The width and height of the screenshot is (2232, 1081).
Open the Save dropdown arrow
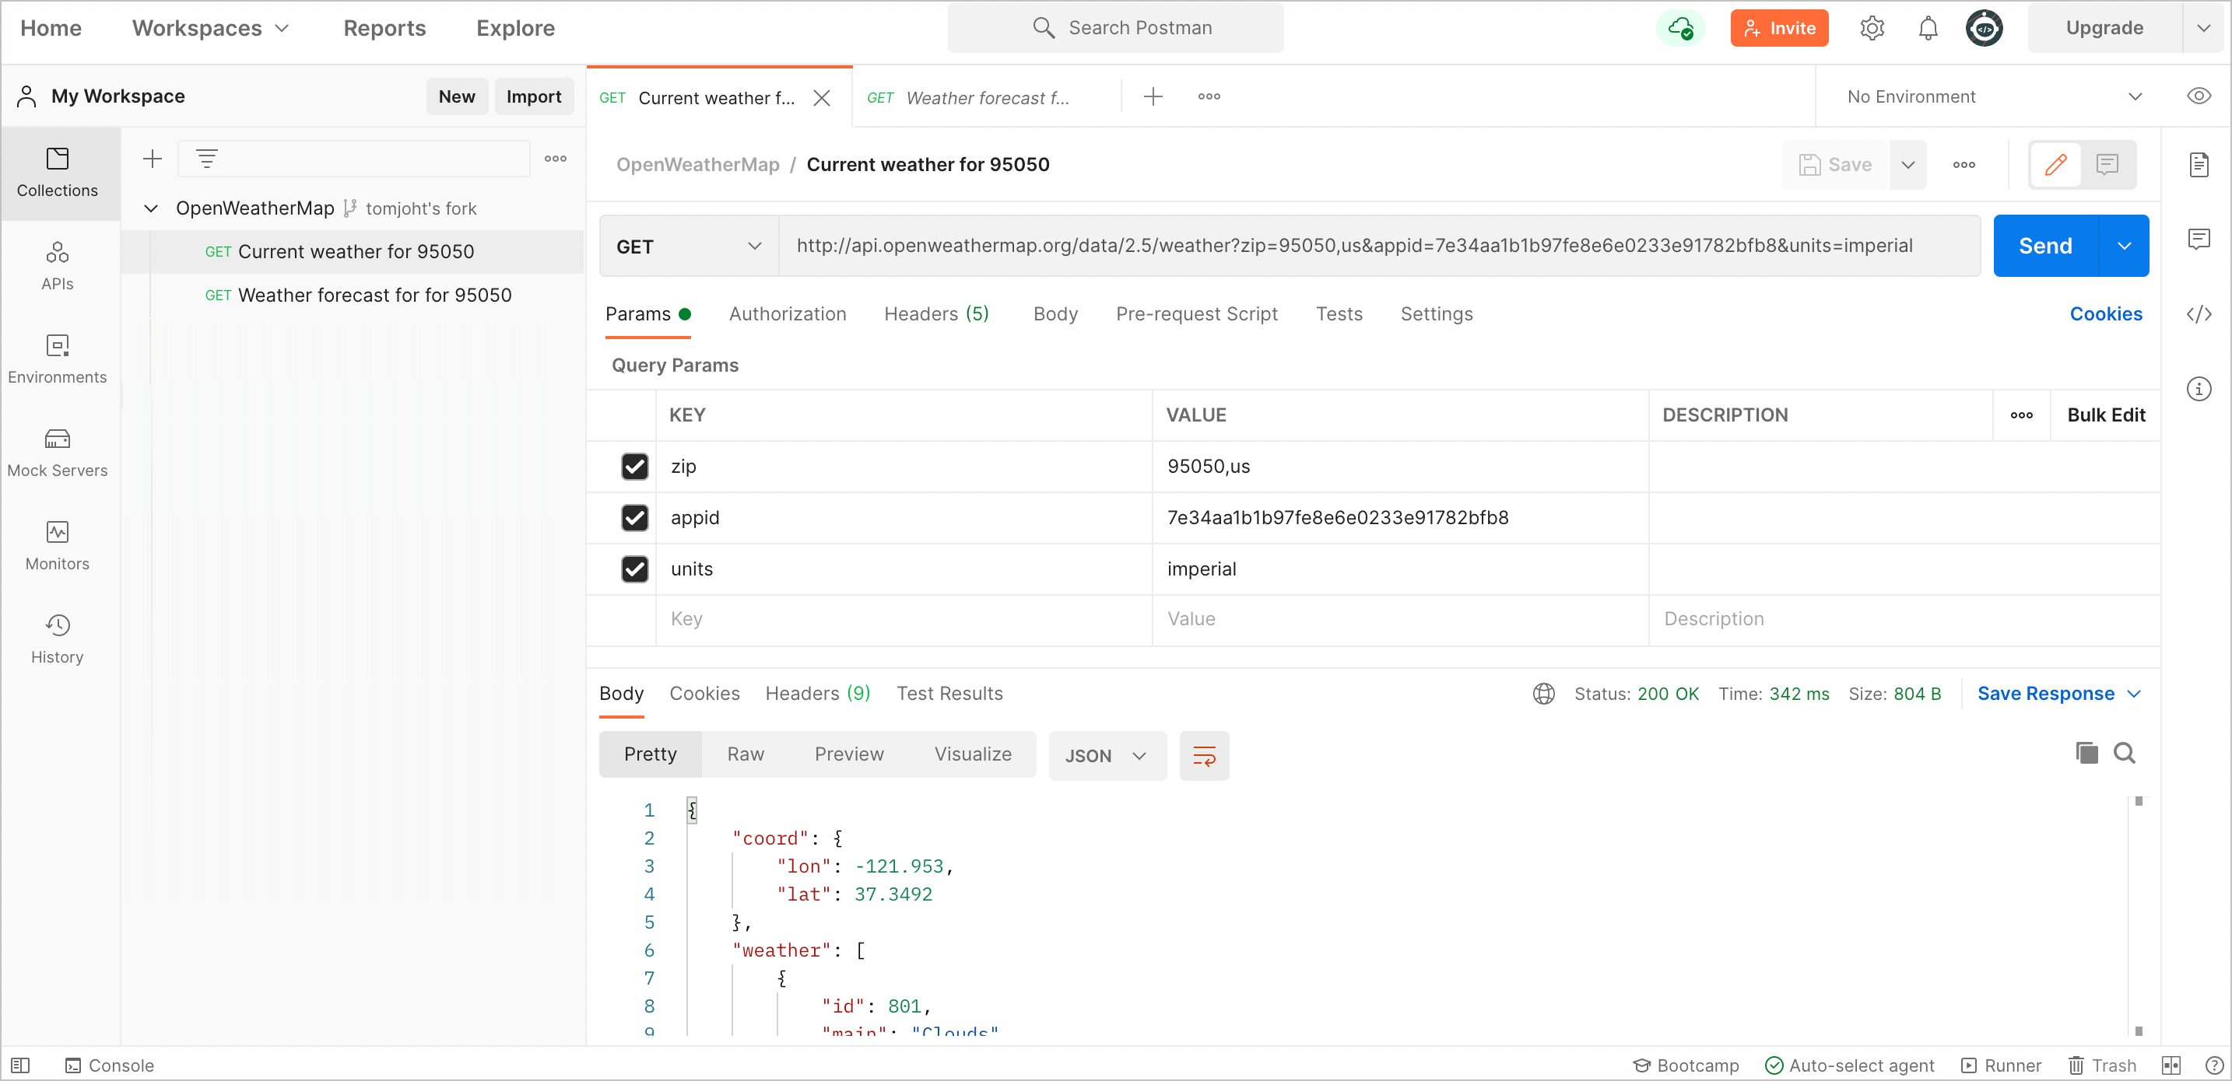[x=1907, y=165]
